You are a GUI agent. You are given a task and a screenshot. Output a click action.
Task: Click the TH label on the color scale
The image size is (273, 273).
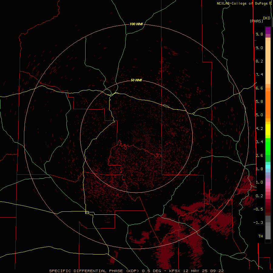261,236
